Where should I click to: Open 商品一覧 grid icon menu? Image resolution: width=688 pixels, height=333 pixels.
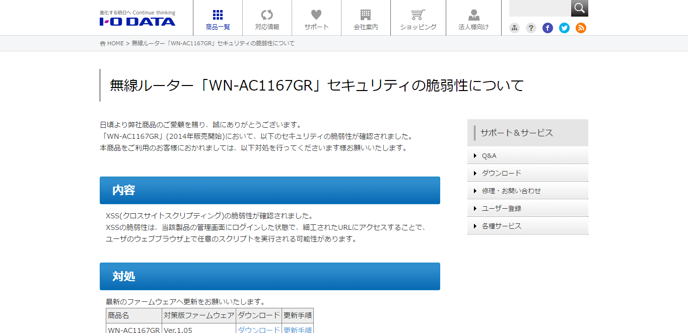218,15
